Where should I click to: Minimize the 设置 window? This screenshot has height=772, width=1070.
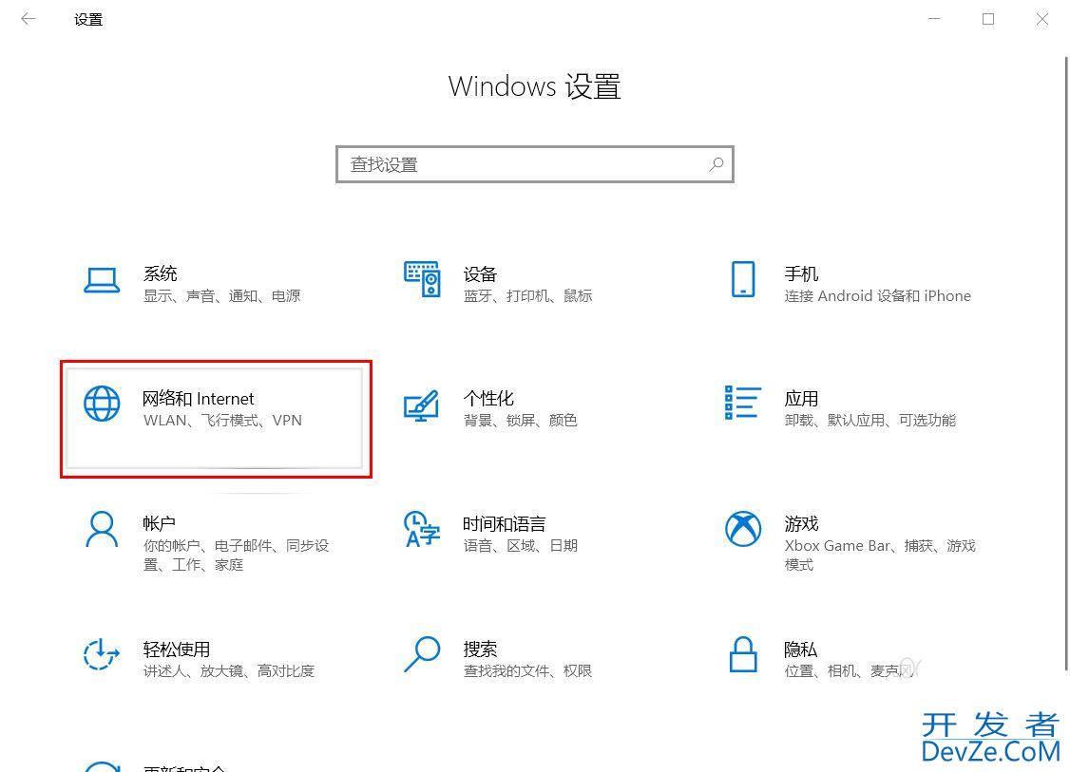934,19
